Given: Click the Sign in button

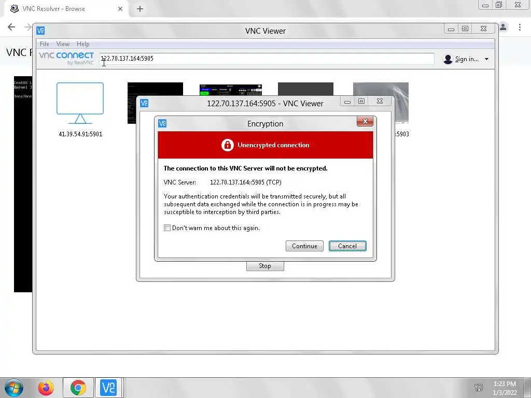Looking at the screenshot, I should pyautogui.click(x=461, y=59).
